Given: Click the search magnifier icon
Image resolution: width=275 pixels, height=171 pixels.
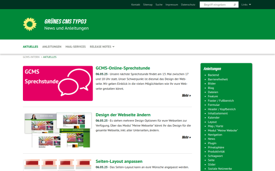Looking at the screenshot, I should point(235,5).
